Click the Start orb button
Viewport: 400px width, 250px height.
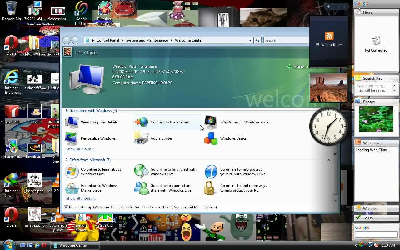click(x=9, y=245)
